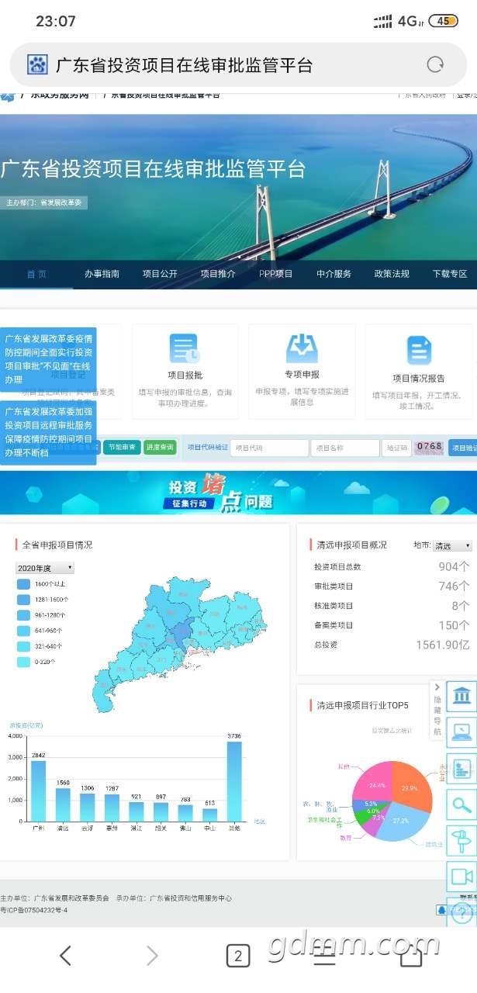Go back with the browser back arrow
The height and width of the screenshot is (993, 477).
pos(65,956)
